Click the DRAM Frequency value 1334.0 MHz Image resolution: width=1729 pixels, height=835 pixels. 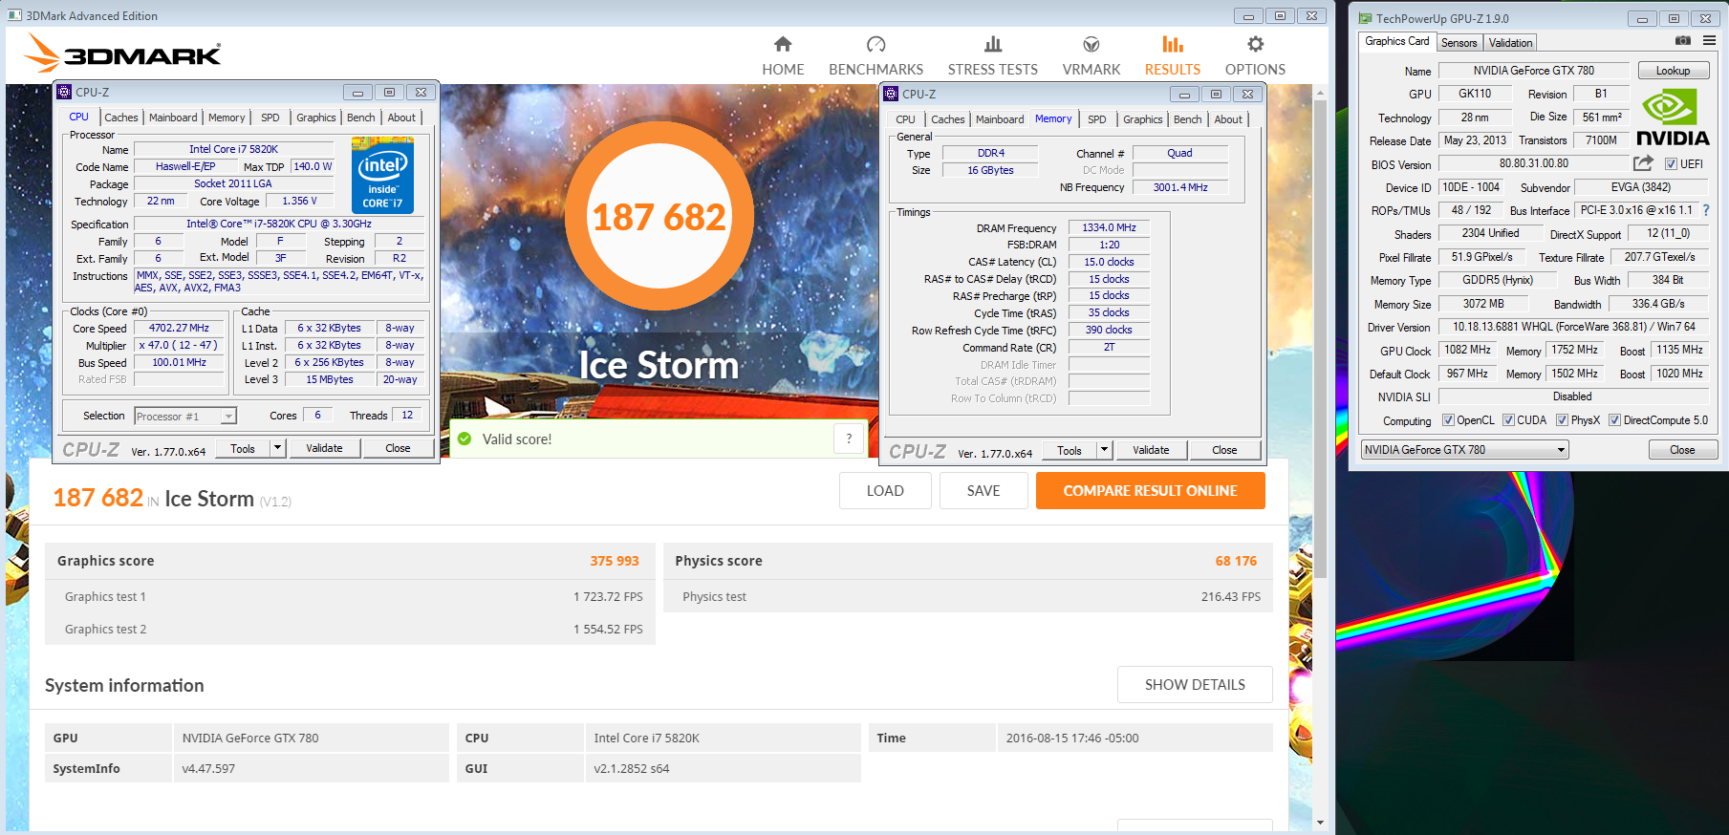click(x=1109, y=227)
